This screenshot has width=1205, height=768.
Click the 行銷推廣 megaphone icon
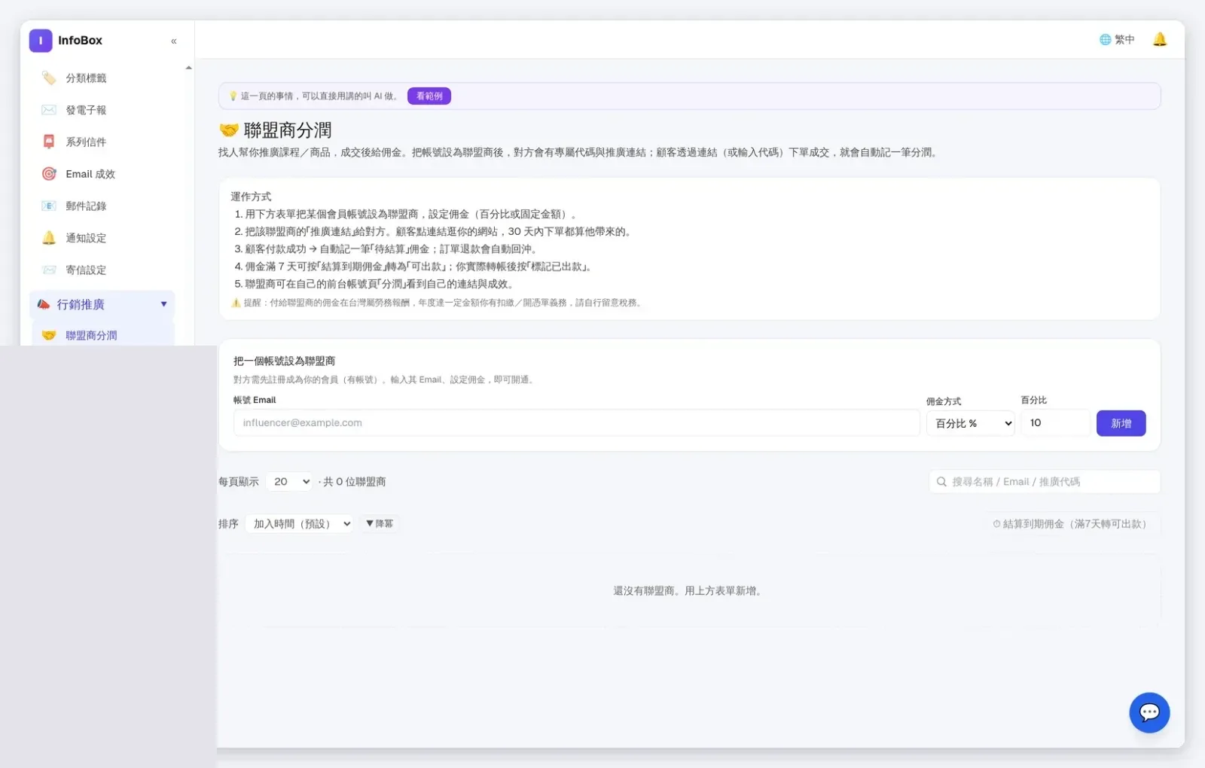pos(44,304)
